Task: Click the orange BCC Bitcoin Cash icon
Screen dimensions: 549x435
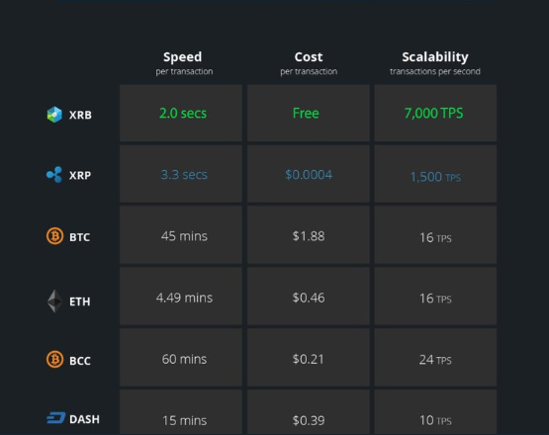Action: pos(55,360)
